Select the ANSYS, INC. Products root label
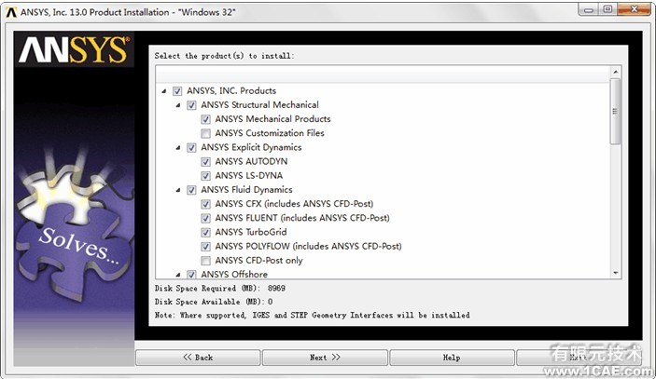The height and width of the screenshot is (379, 656). pyautogui.click(x=231, y=90)
